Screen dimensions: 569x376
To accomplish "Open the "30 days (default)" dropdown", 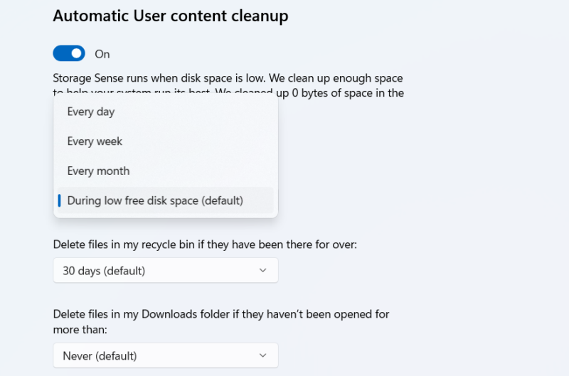I will [x=165, y=270].
